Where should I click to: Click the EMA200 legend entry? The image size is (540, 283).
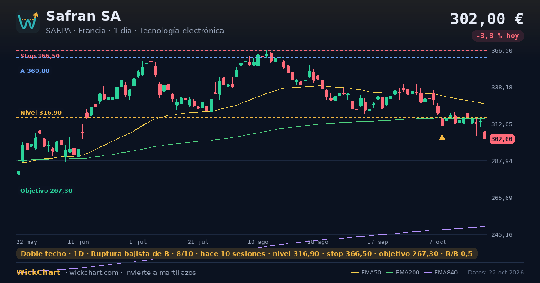coord(403,273)
